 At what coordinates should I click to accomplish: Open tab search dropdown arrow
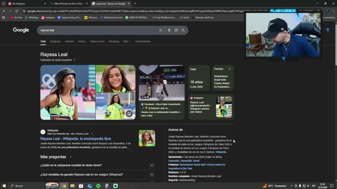tap(3, 4)
